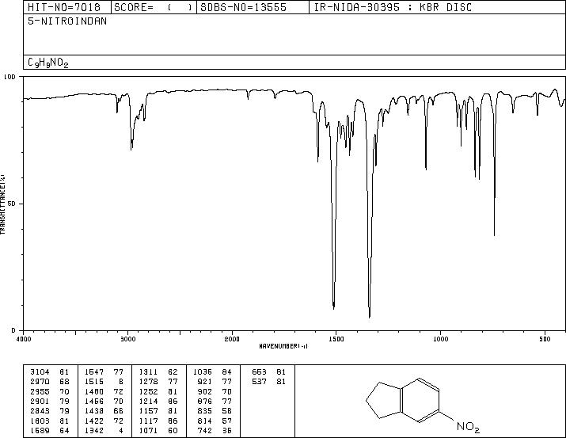This screenshot has width=566, height=438.
Task: Click the strong spectrum peak bottom near 1515
Action: pos(333,307)
